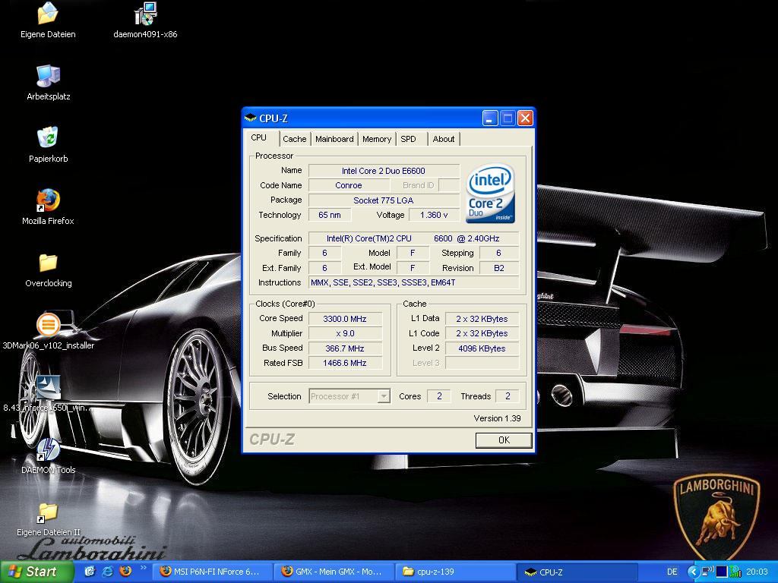The image size is (778, 583).
Task: Click the Technology value 65 nm
Action: 330,215
